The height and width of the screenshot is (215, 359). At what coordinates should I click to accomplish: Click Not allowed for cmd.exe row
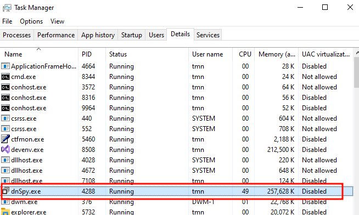[319, 77]
